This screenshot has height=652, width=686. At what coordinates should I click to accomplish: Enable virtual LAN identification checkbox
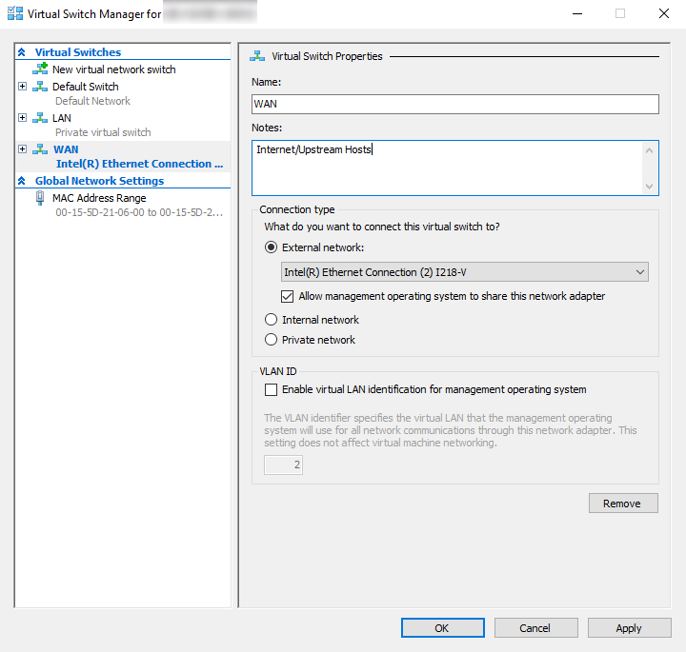272,389
